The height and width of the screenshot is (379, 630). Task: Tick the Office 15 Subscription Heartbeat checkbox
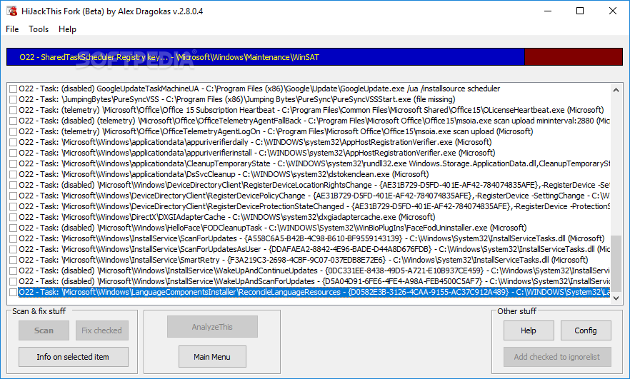pos(14,110)
